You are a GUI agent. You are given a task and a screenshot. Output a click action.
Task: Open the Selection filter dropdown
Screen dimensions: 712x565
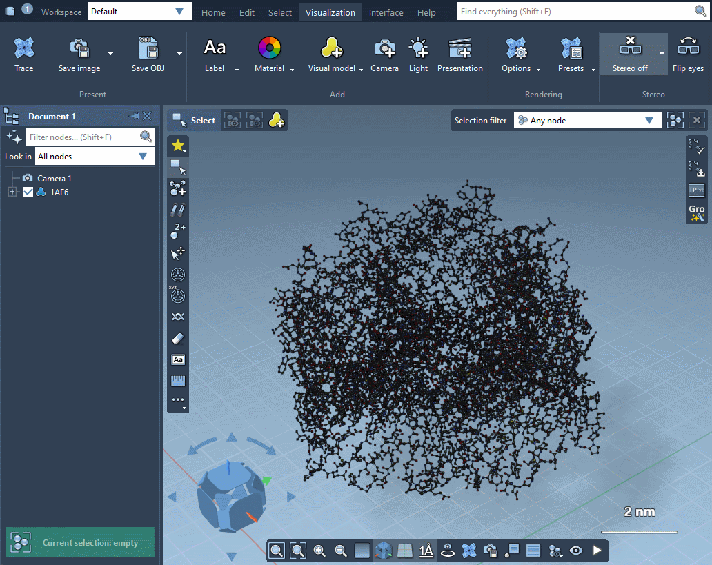(x=587, y=121)
